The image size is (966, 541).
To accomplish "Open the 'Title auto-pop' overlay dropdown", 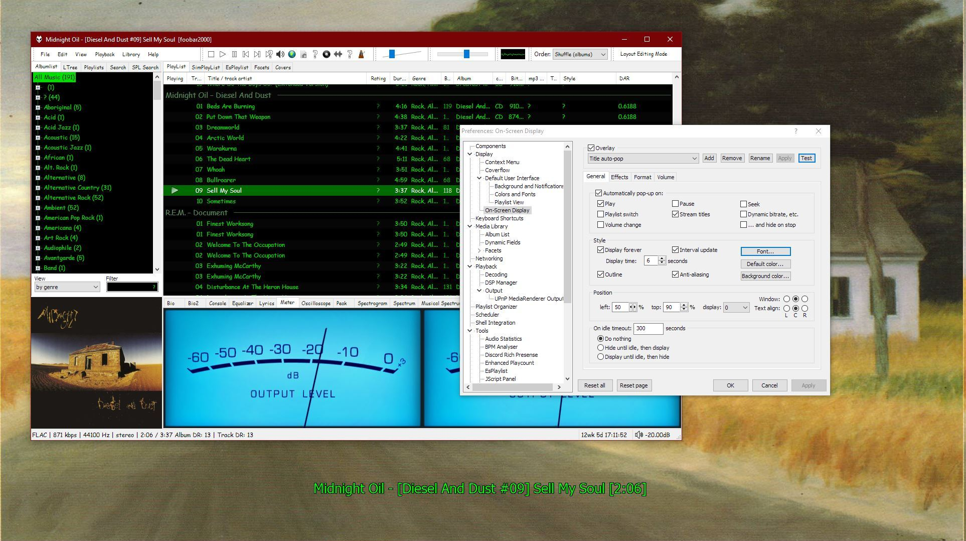I will pos(643,159).
